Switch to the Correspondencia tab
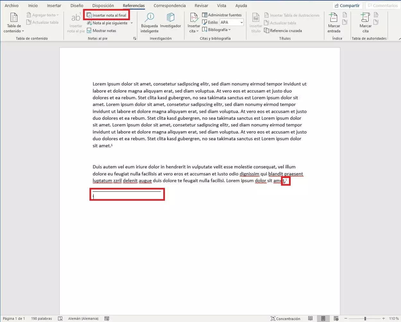The width and height of the screenshot is (401, 322). click(169, 5)
